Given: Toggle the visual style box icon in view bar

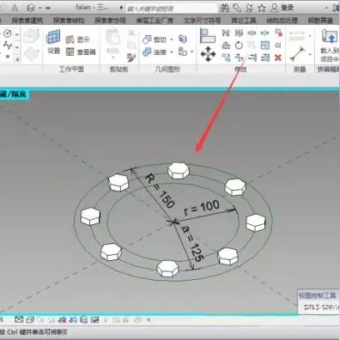Looking at the screenshot, I should coord(30,319).
